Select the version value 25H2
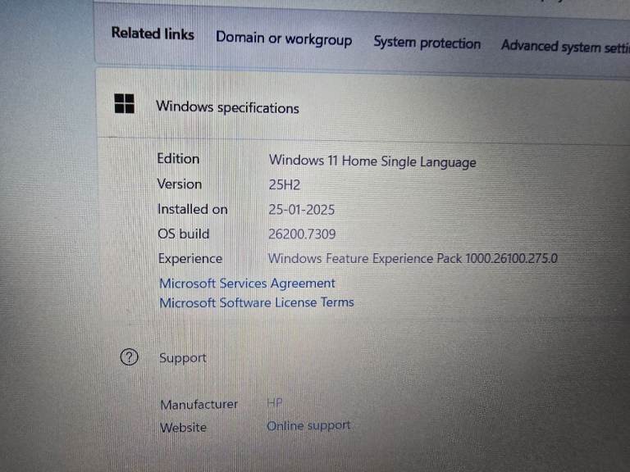The width and height of the screenshot is (630, 472). (285, 184)
